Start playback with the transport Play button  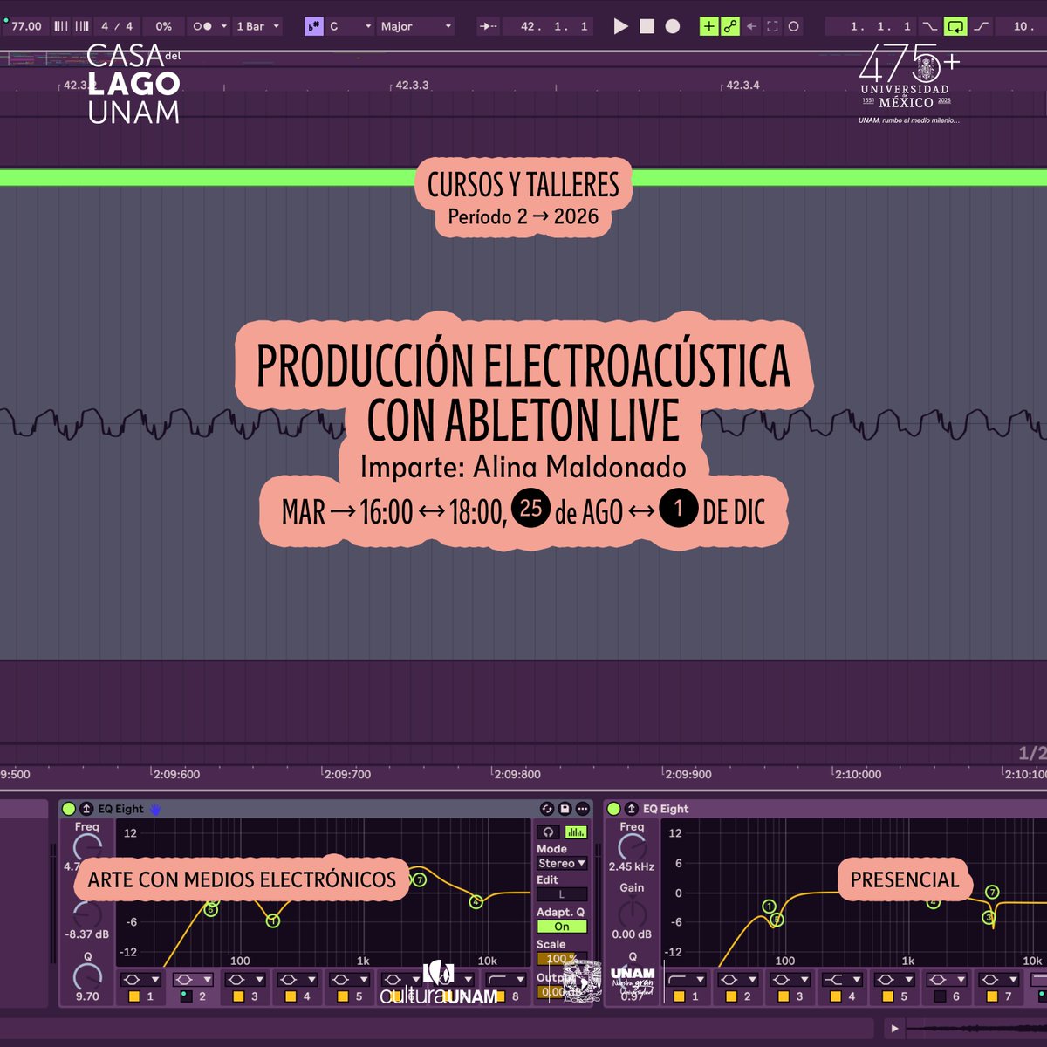pos(620,26)
